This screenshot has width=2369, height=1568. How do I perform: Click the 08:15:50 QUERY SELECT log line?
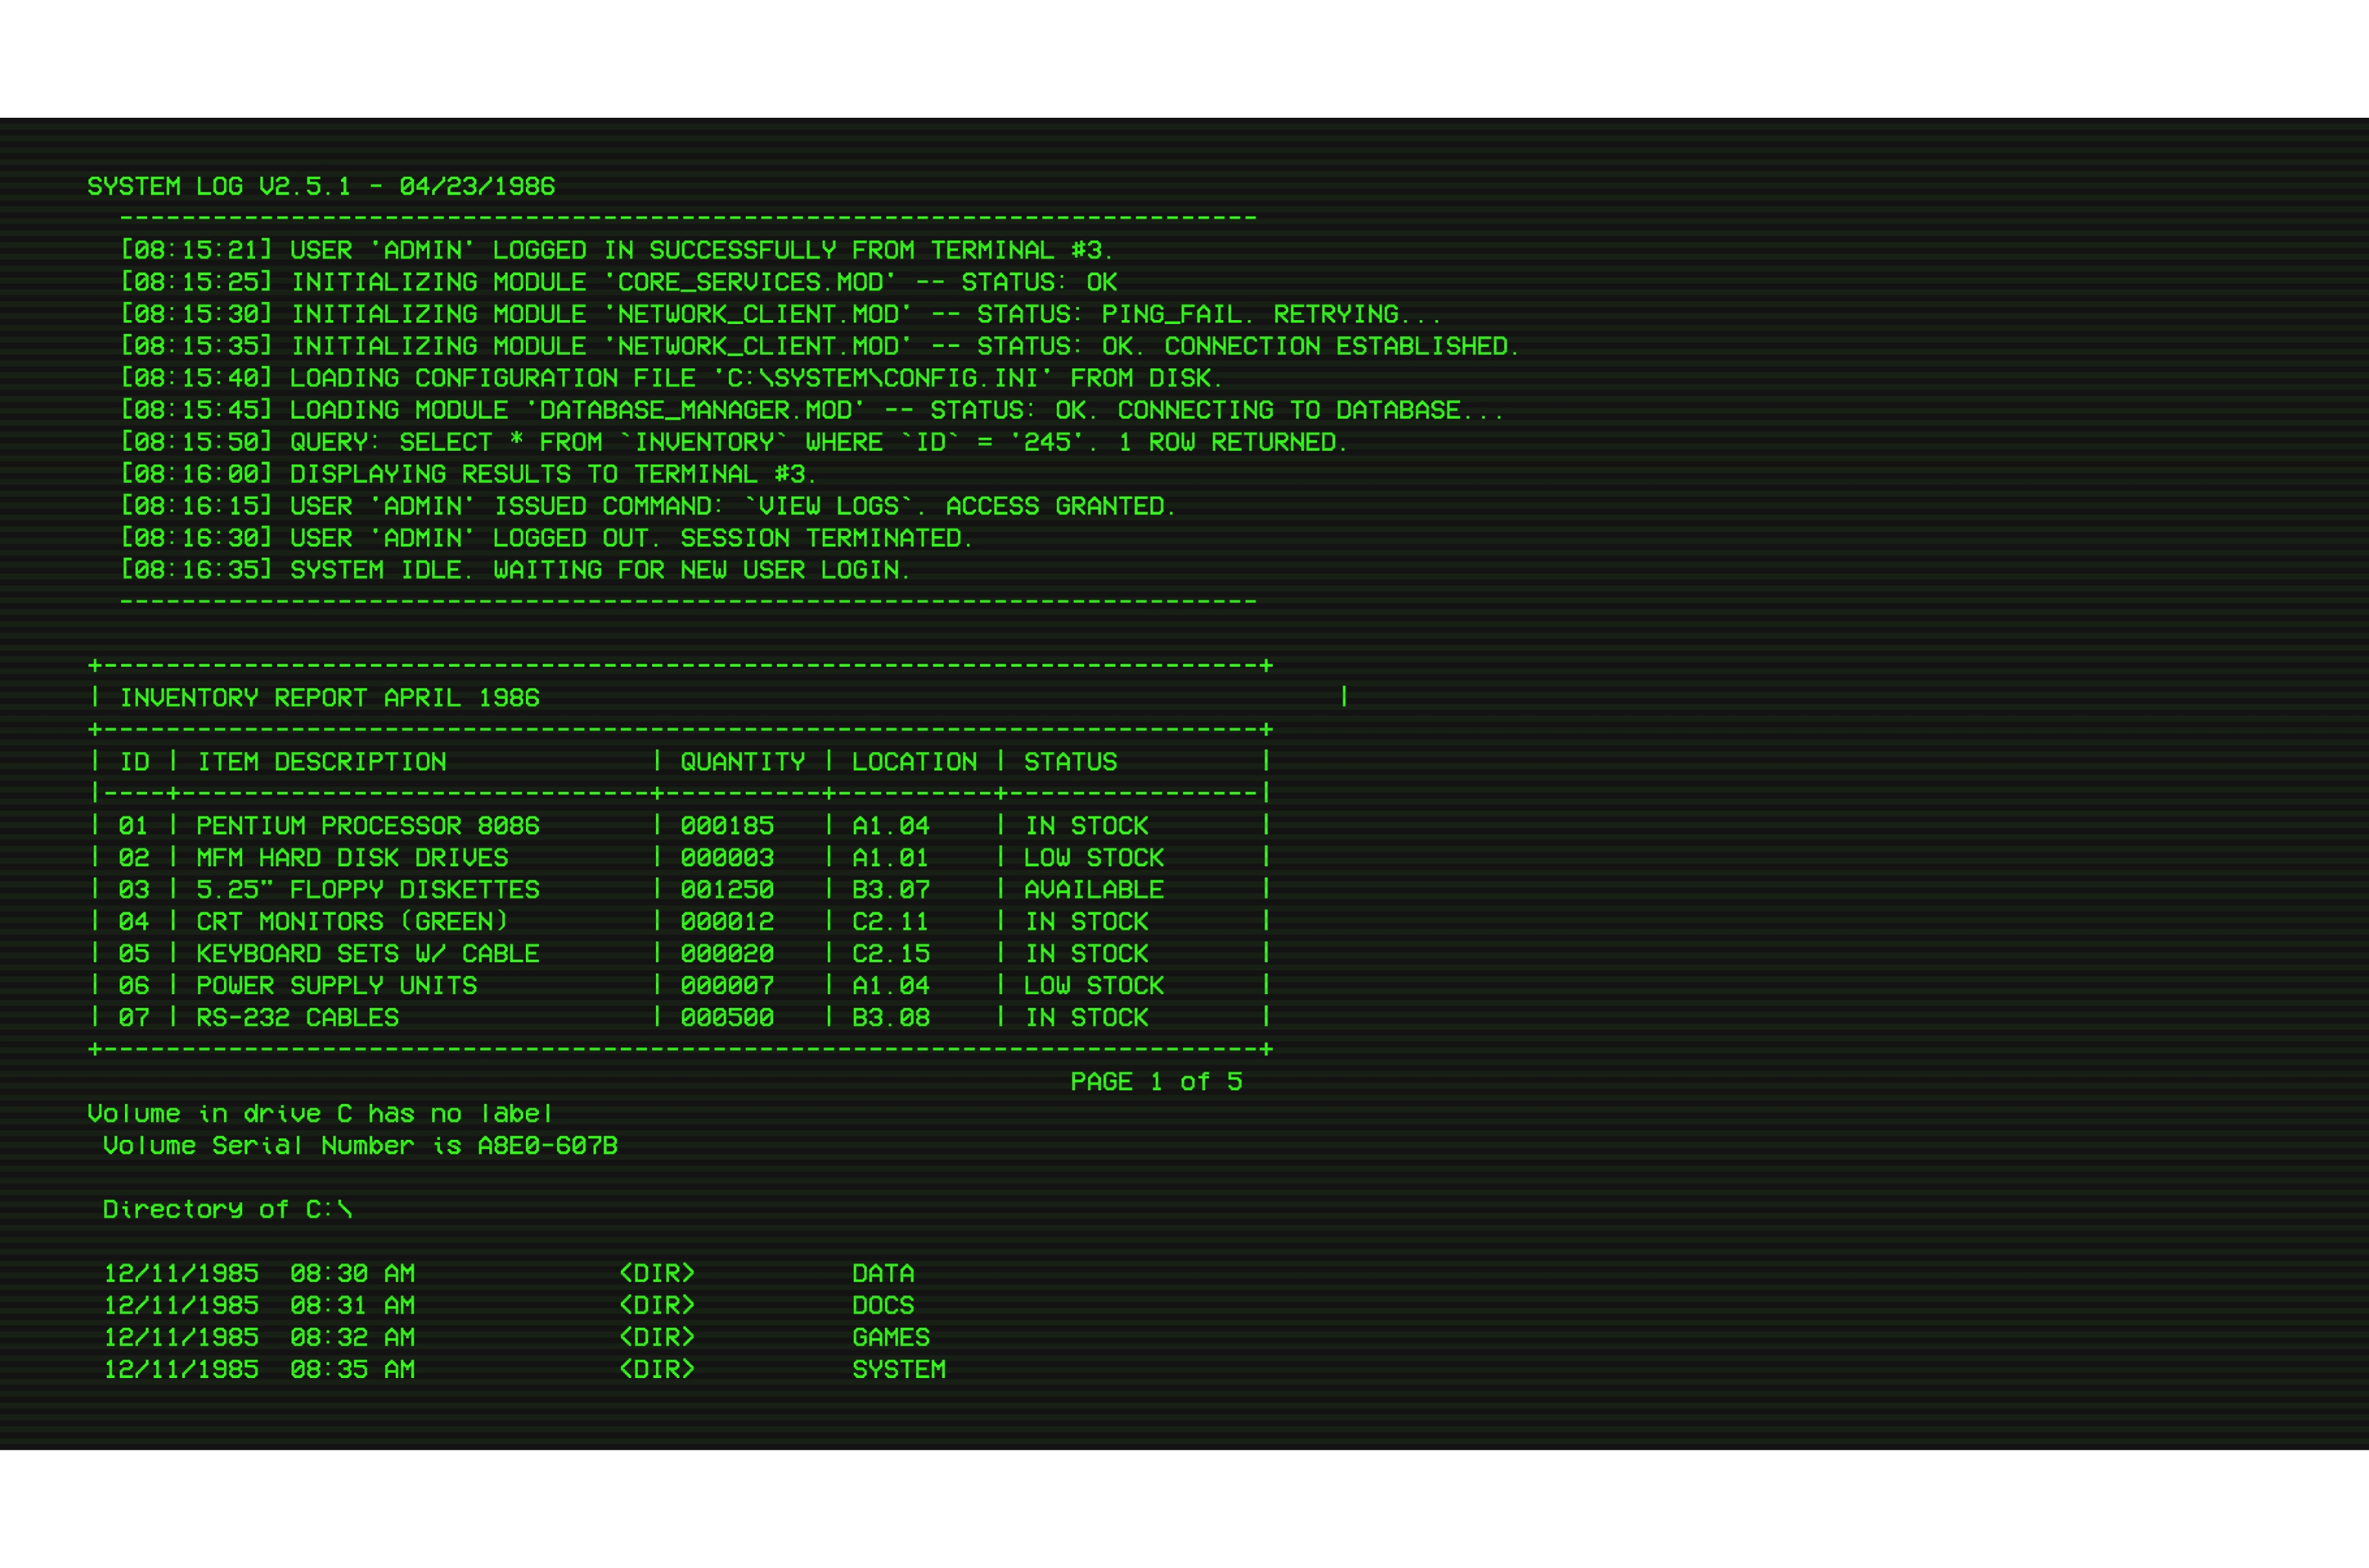[x=734, y=442]
